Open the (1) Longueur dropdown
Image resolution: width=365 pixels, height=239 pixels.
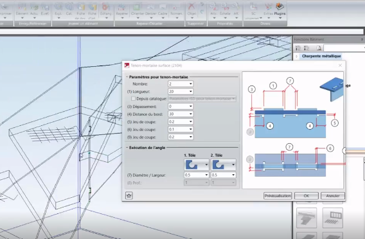pos(191,91)
